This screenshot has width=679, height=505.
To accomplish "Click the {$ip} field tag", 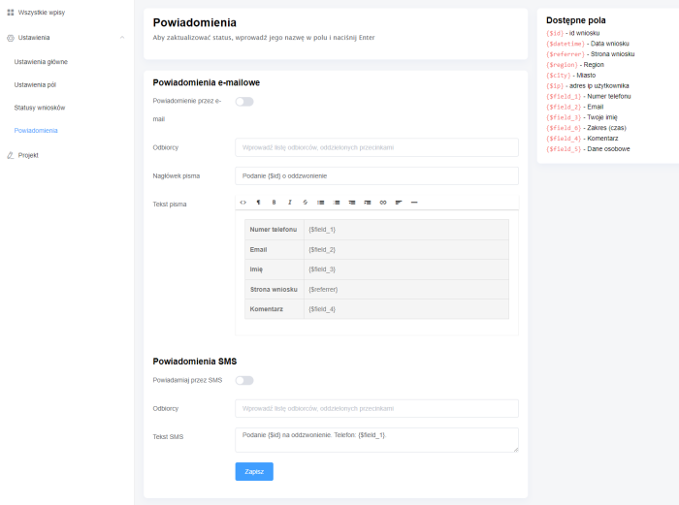I will click(x=555, y=86).
